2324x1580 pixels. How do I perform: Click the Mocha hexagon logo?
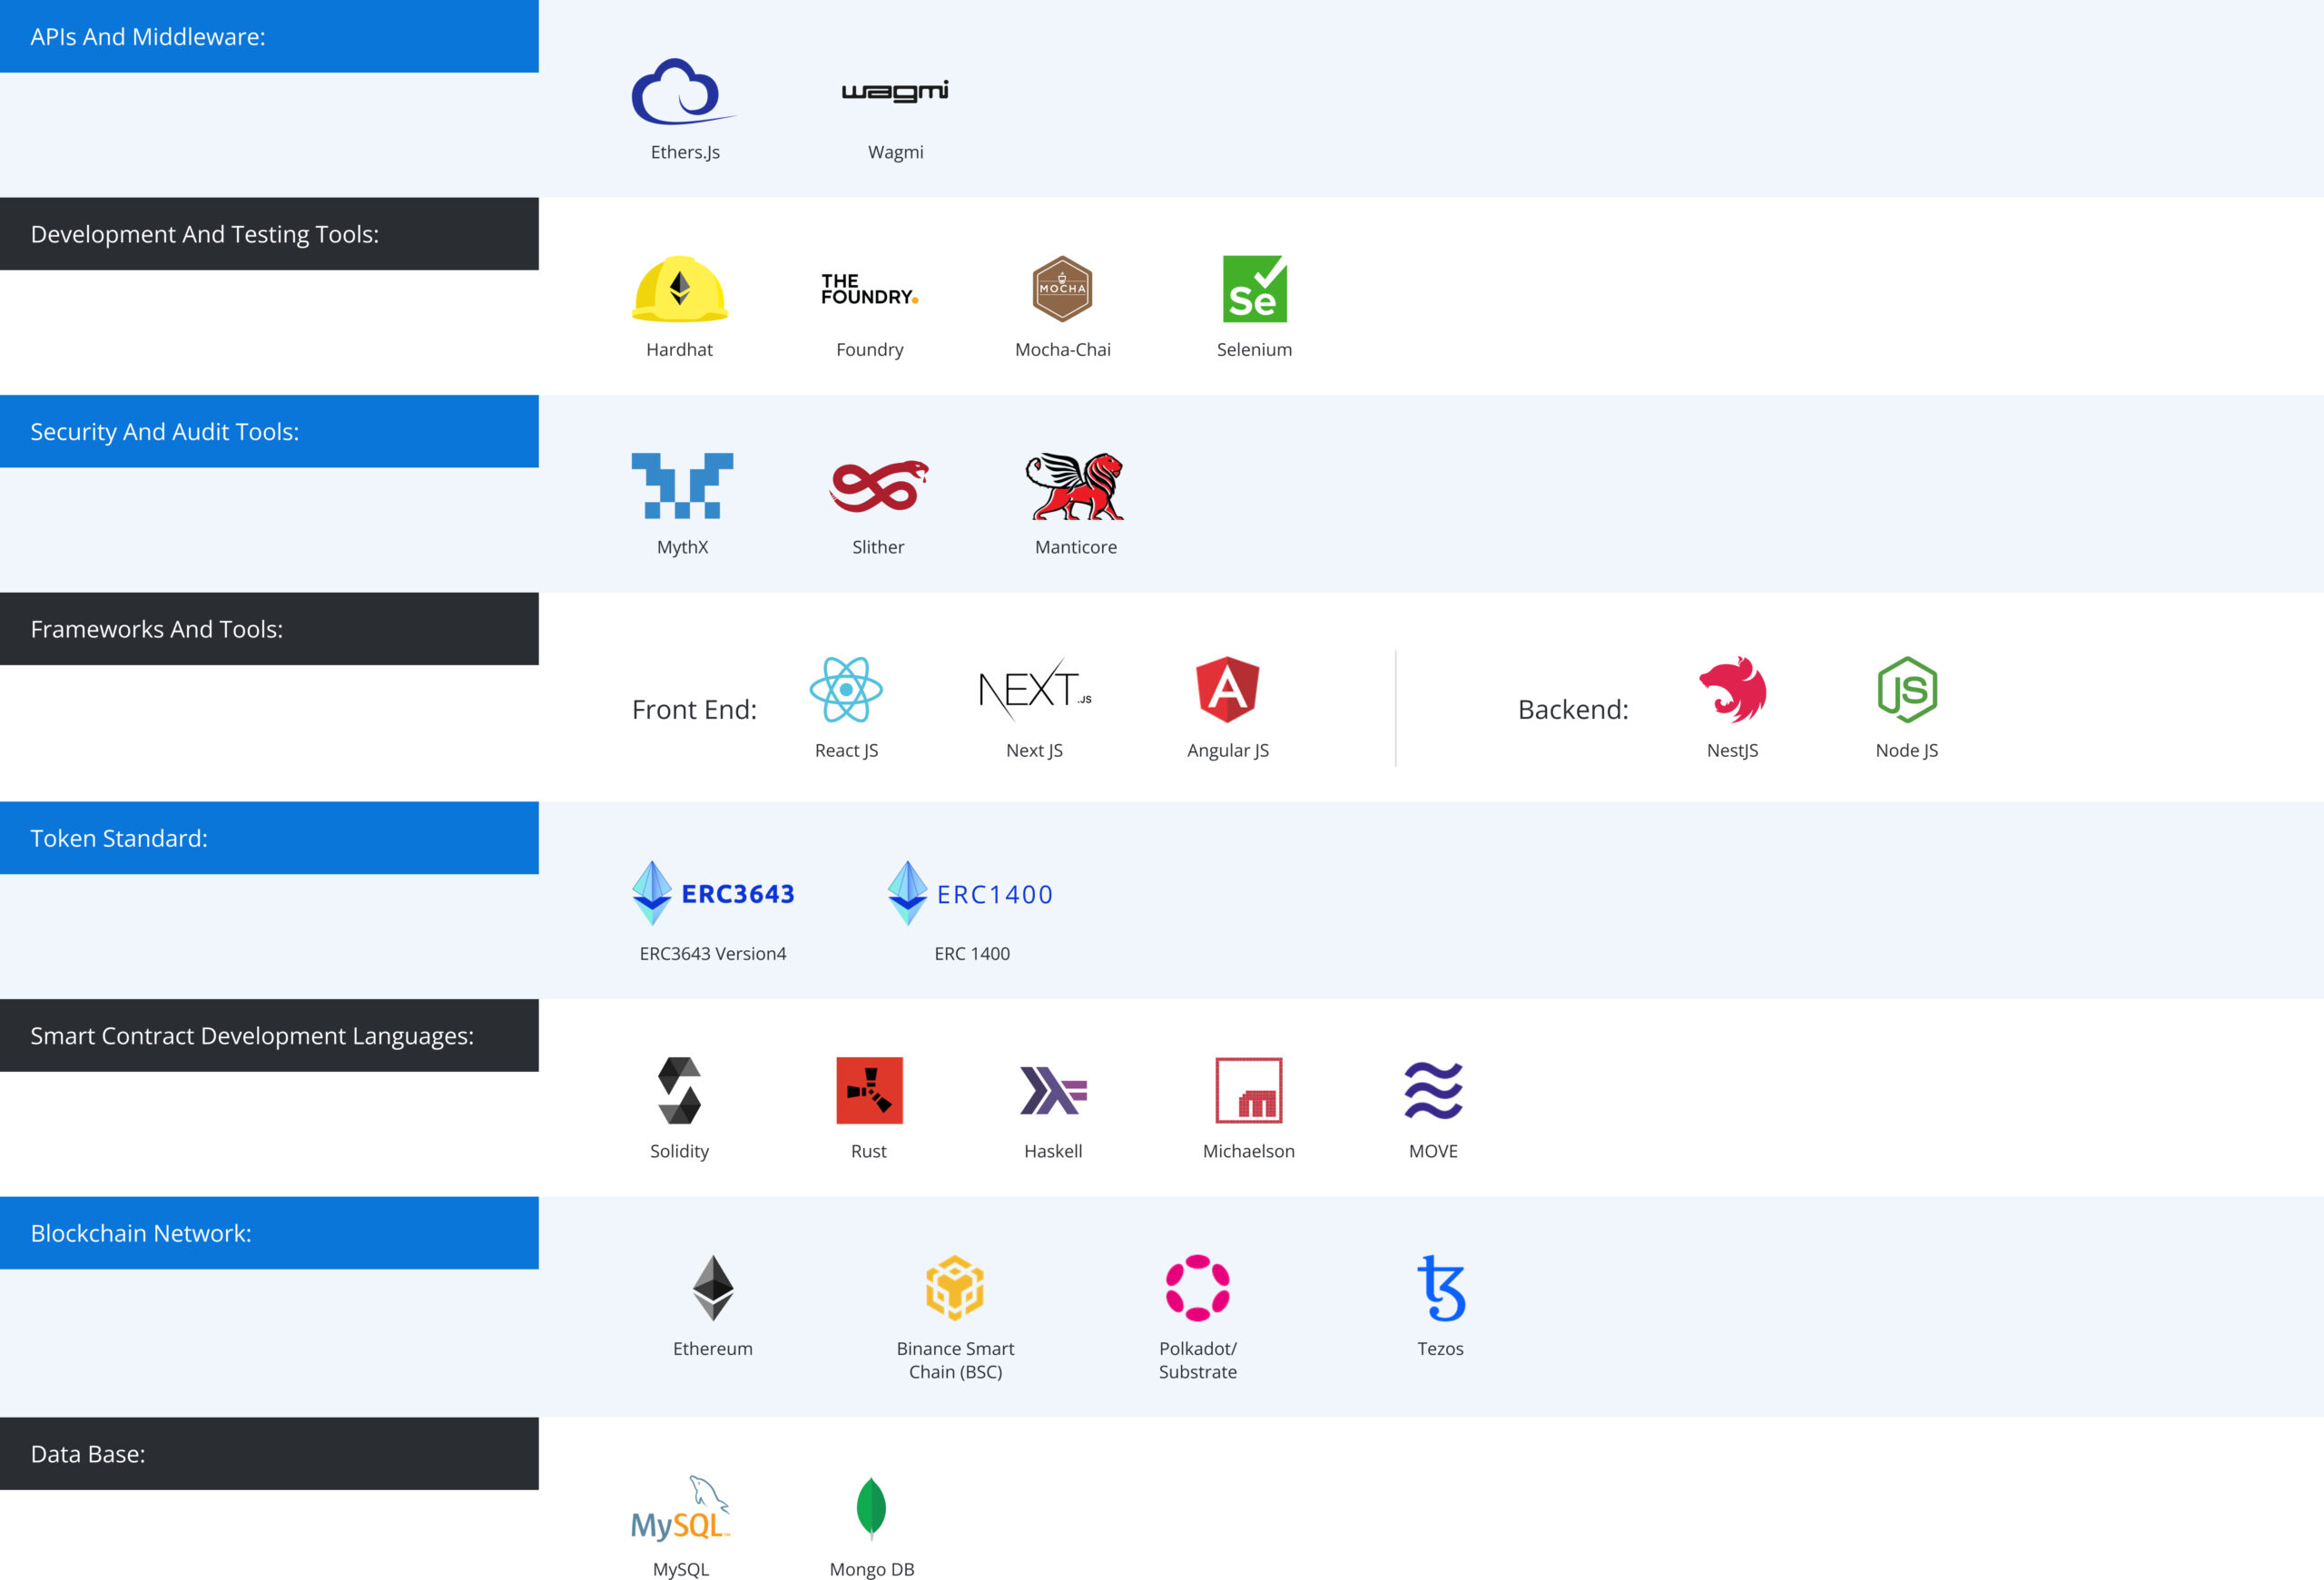coord(1062,289)
